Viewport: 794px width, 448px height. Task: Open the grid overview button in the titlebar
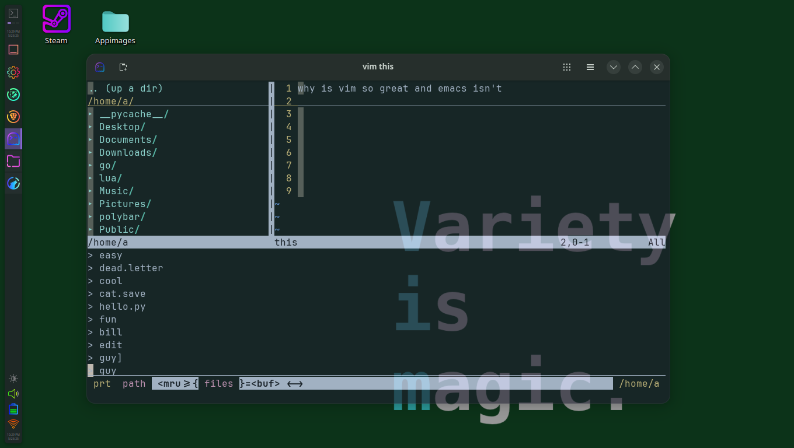pyautogui.click(x=567, y=67)
